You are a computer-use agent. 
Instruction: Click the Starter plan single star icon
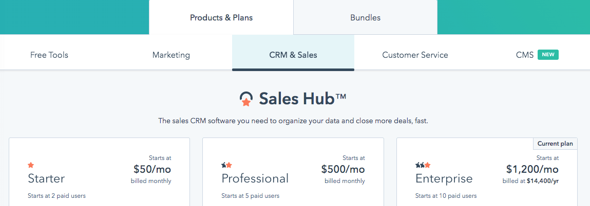(x=31, y=165)
